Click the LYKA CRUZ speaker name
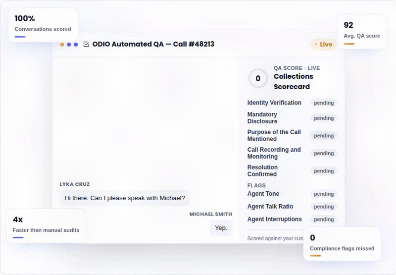The width and height of the screenshot is (396, 275). pos(75,184)
